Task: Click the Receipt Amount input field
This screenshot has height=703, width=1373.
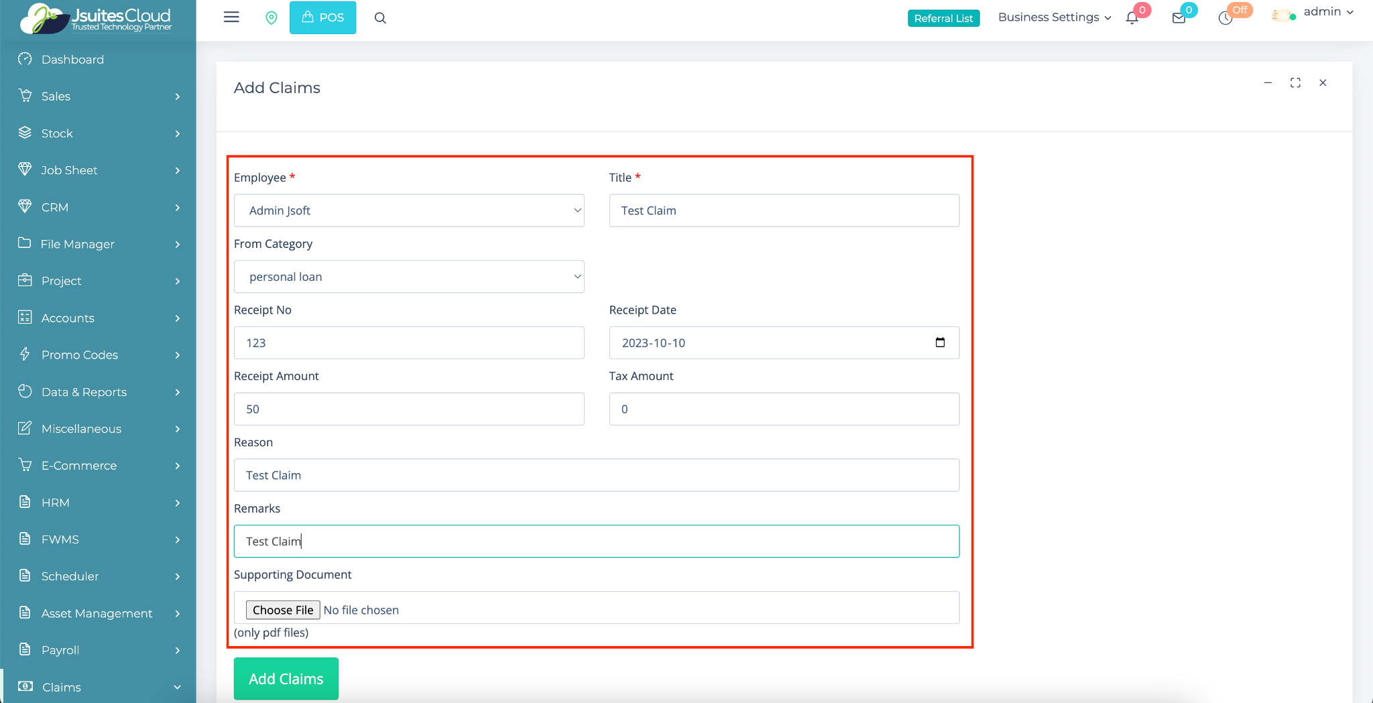Action: 409,409
